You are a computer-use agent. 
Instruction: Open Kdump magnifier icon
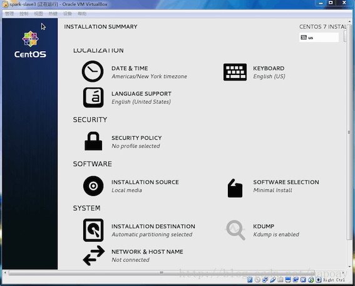tap(235, 230)
